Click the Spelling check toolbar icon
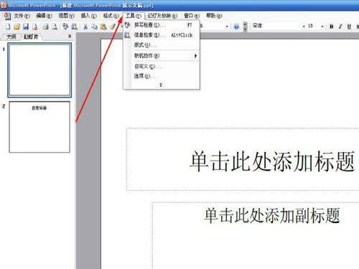The width and height of the screenshot is (359, 269). tap(65, 27)
